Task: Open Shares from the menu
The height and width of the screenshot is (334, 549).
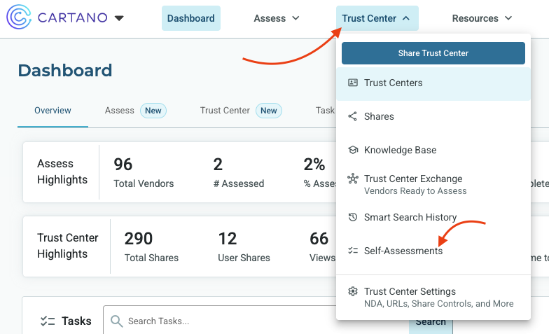Action: tap(433, 116)
